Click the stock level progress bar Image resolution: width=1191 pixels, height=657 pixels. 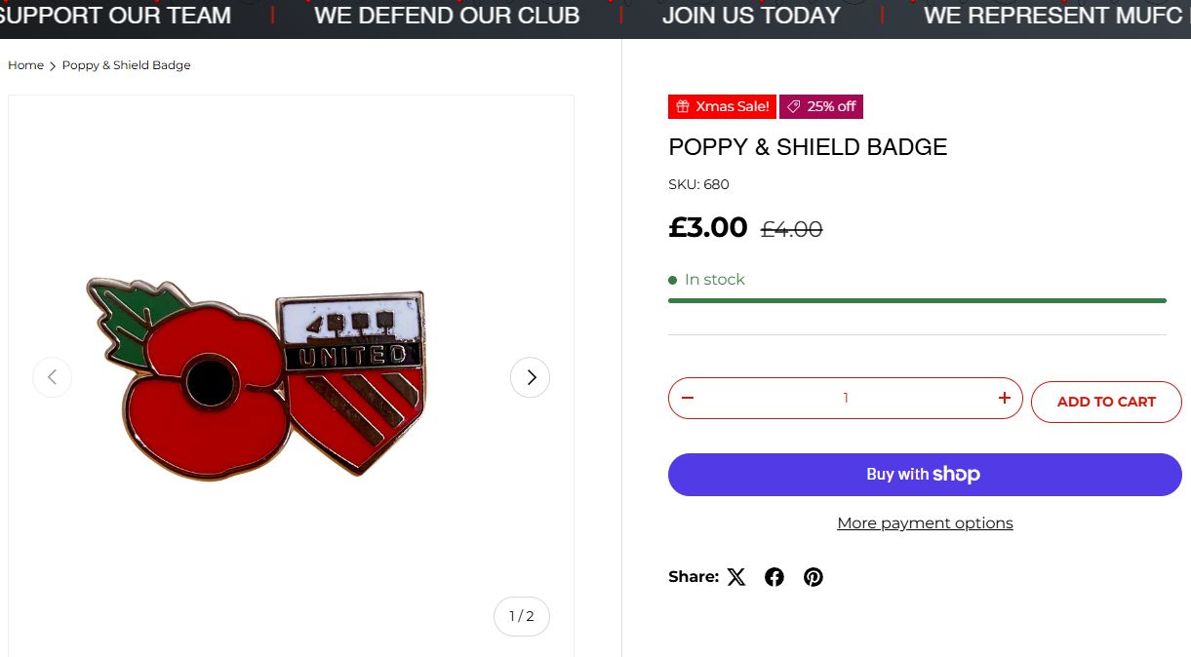[x=917, y=300]
